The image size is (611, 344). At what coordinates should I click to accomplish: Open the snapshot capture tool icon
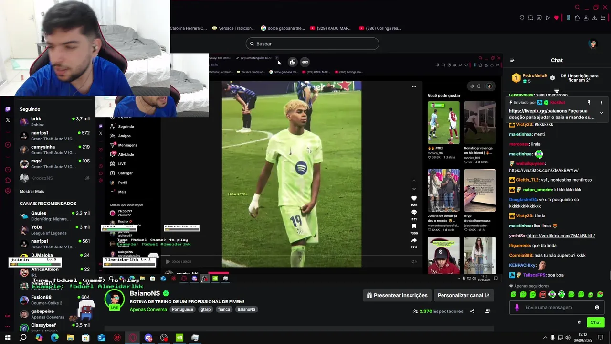[x=530, y=18]
